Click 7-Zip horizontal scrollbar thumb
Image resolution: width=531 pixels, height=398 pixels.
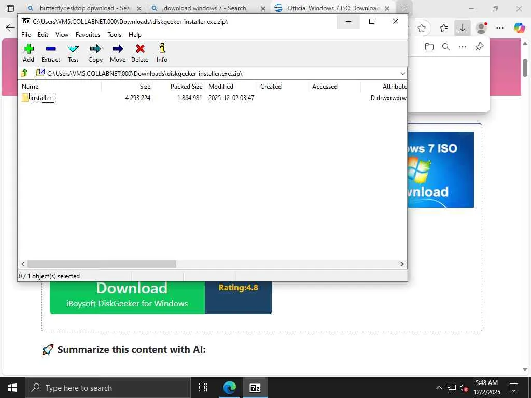point(102,264)
